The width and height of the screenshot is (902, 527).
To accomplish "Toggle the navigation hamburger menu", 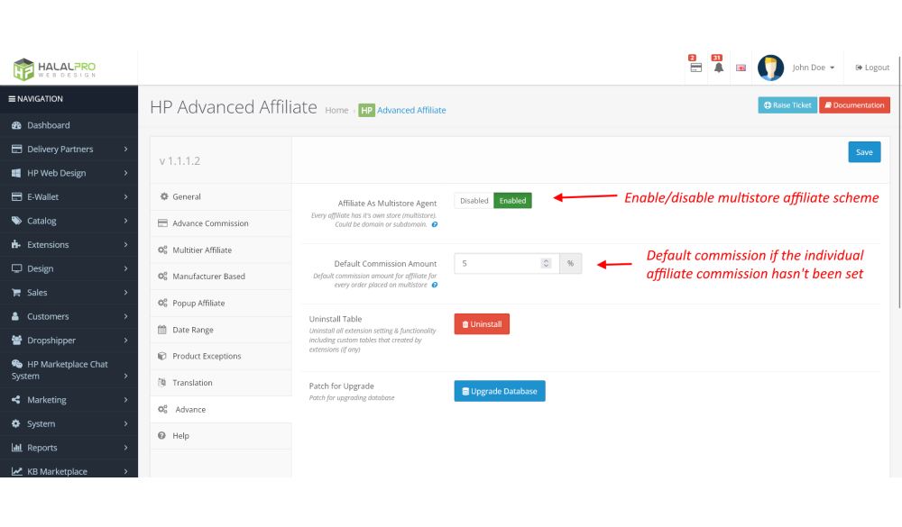I will coord(13,99).
